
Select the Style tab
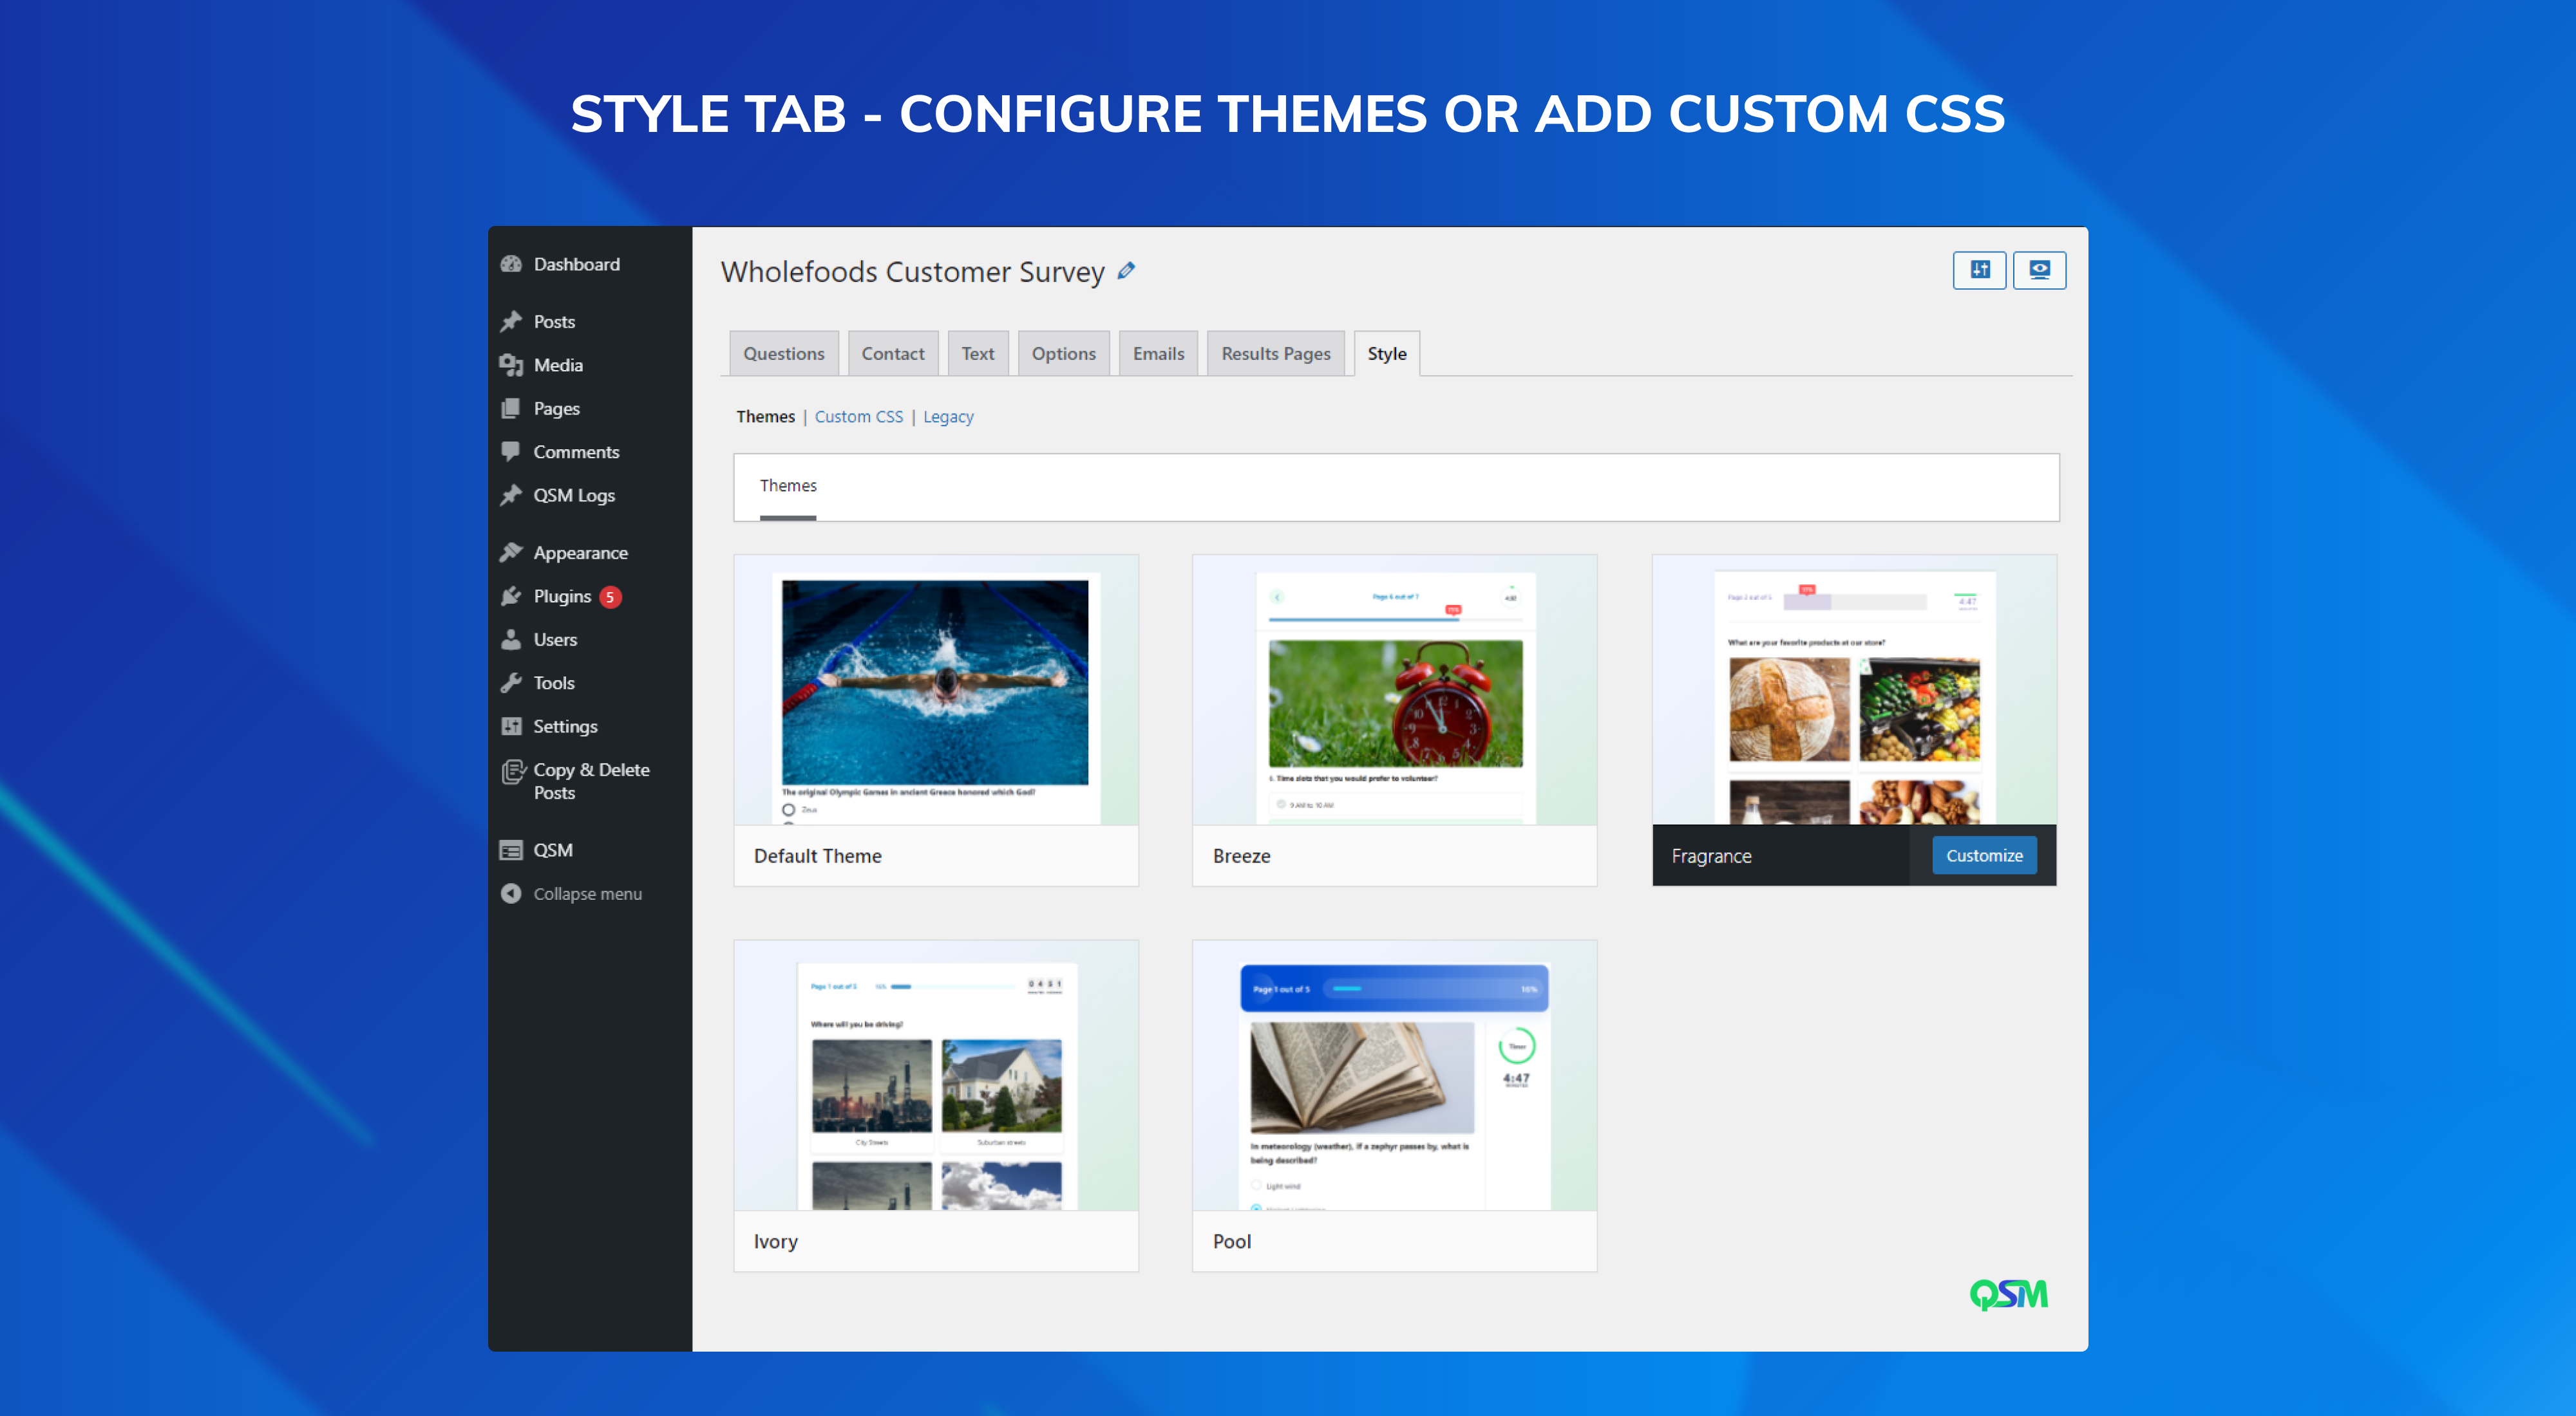click(x=1387, y=354)
